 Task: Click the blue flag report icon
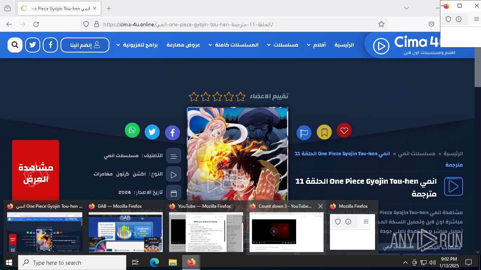[304, 133]
